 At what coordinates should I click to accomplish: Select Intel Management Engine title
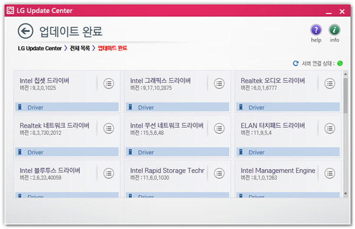coord(278,170)
